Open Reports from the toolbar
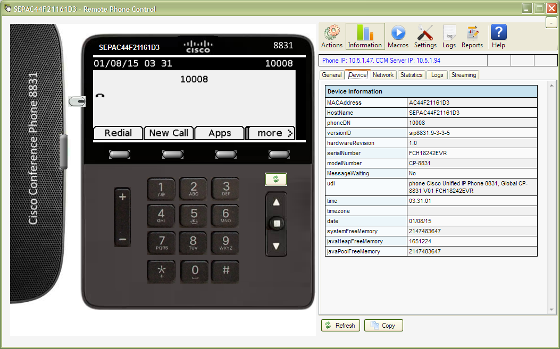The width and height of the screenshot is (560, 349). pos(472,36)
